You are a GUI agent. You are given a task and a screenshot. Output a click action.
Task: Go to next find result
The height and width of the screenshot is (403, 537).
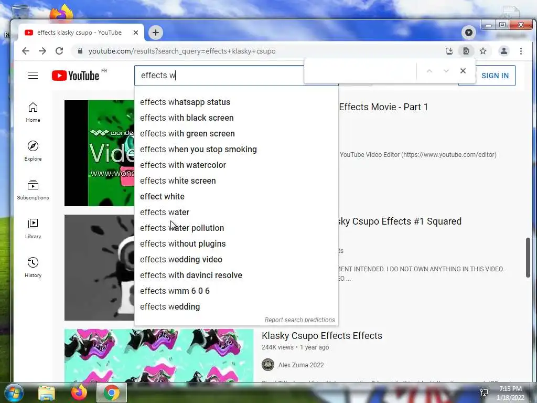[x=446, y=71]
